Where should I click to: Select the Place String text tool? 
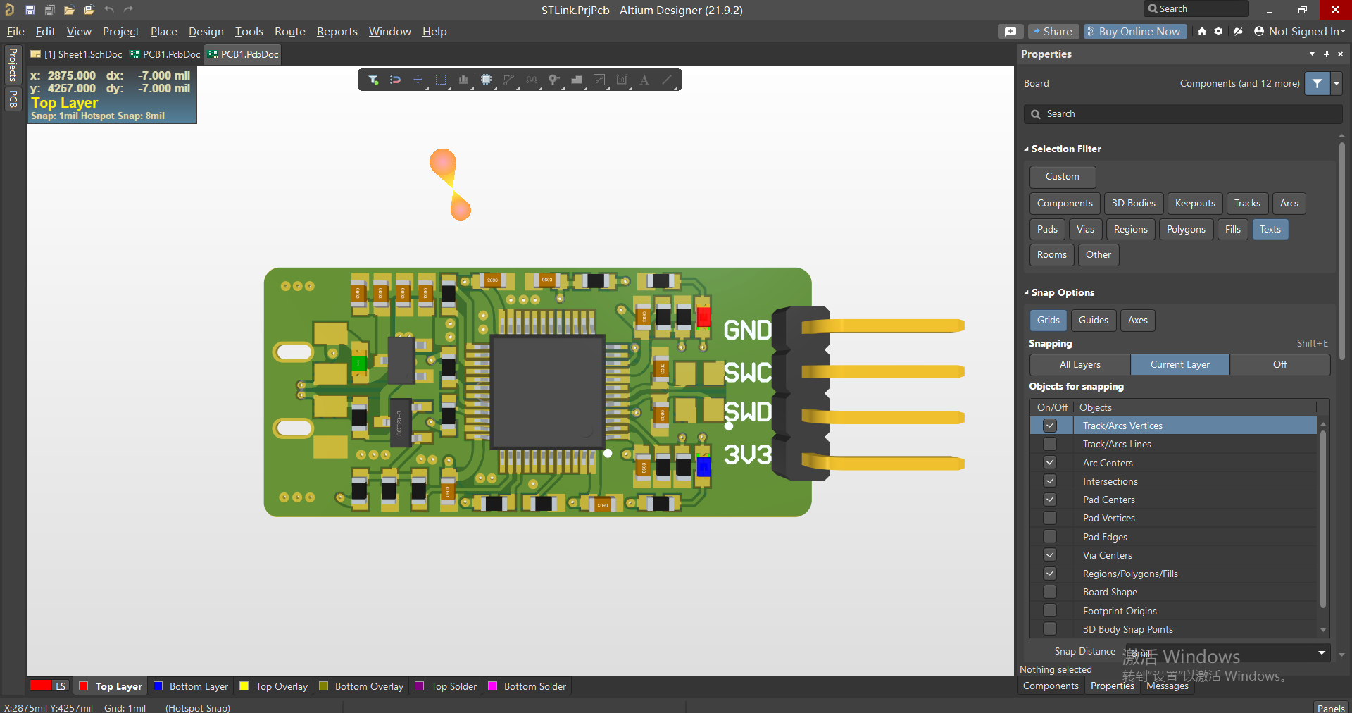point(644,80)
